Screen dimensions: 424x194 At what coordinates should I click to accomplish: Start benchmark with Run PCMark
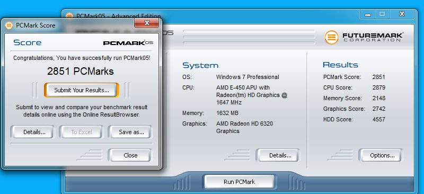(240, 182)
